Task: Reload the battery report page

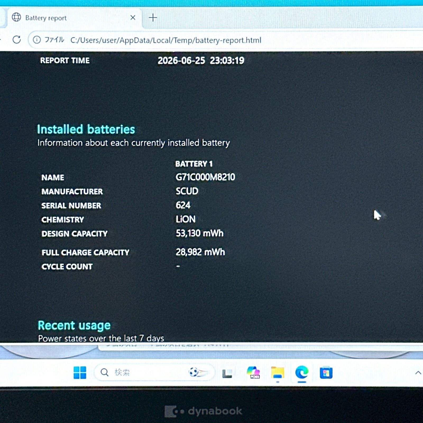Action: (x=17, y=40)
